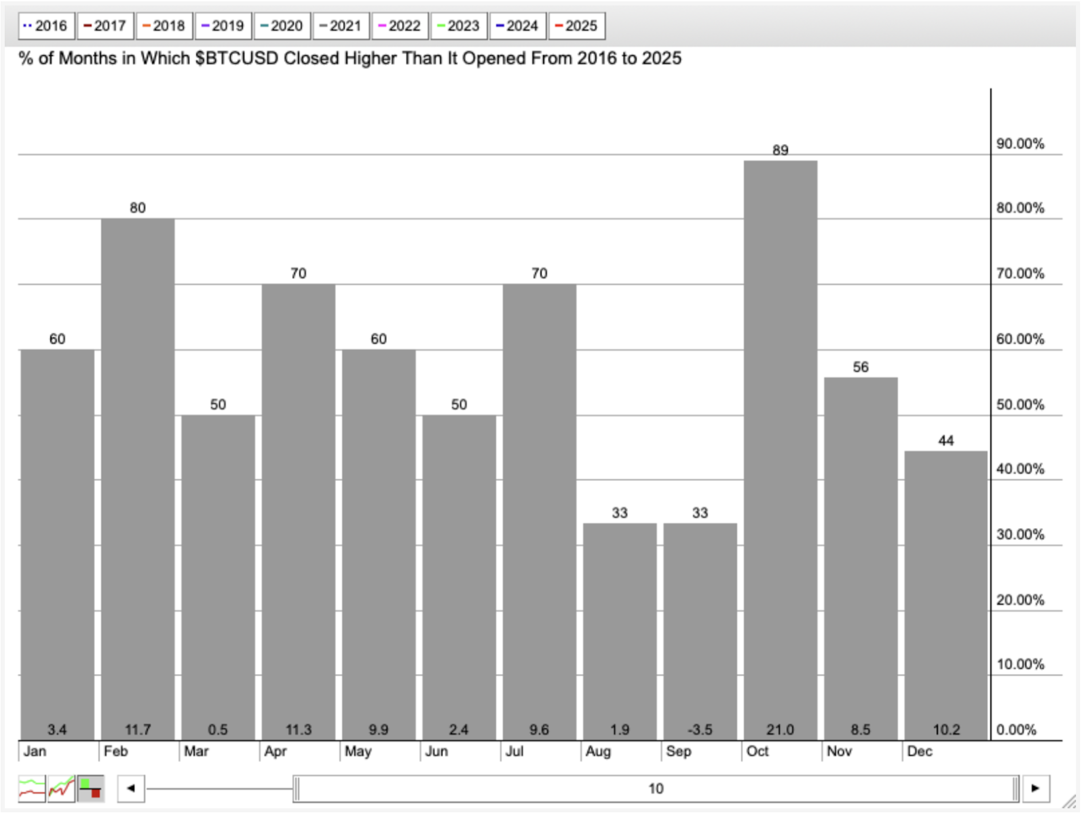Click the 11.3 average return value
This screenshot has width=1086, height=819.
tap(299, 729)
